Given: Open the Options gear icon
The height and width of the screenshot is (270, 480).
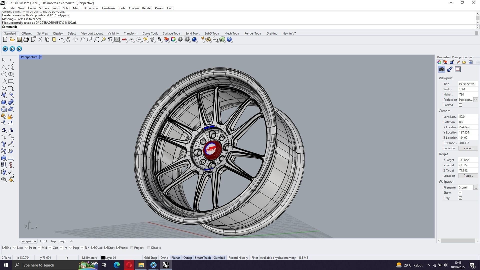Looking at the screenshot, I should click(208, 39).
